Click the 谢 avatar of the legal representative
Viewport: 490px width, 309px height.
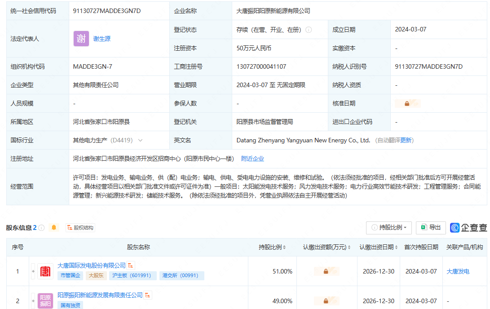tap(81, 39)
